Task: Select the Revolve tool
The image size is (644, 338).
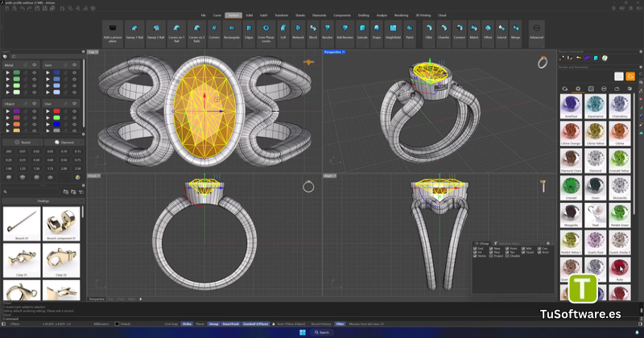Action: point(328,32)
